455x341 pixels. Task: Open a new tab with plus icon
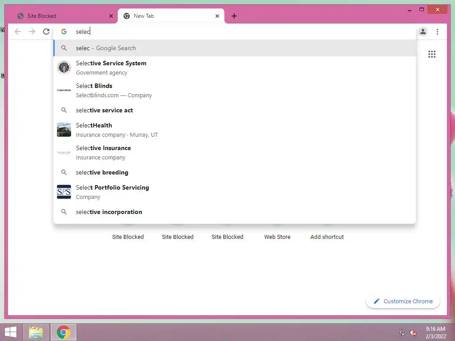click(234, 16)
